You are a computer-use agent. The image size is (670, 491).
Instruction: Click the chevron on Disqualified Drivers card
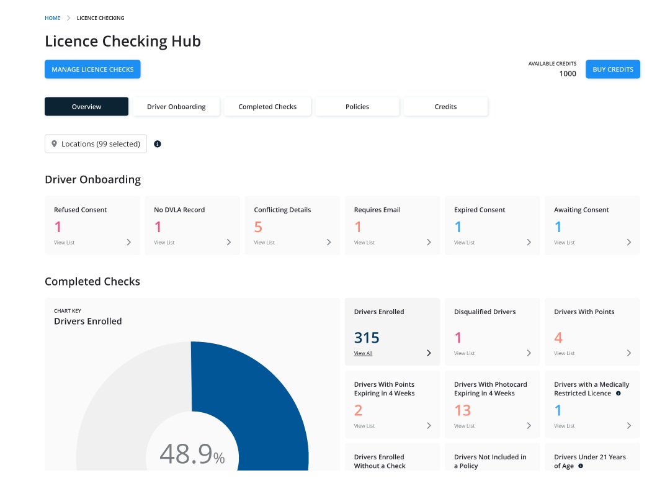pos(529,353)
